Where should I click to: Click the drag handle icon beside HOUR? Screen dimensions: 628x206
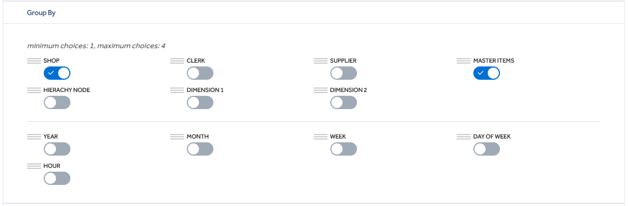click(x=34, y=166)
